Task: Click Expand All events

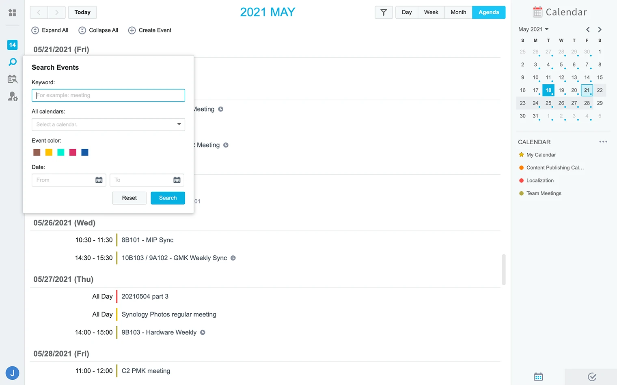Action: click(50, 30)
